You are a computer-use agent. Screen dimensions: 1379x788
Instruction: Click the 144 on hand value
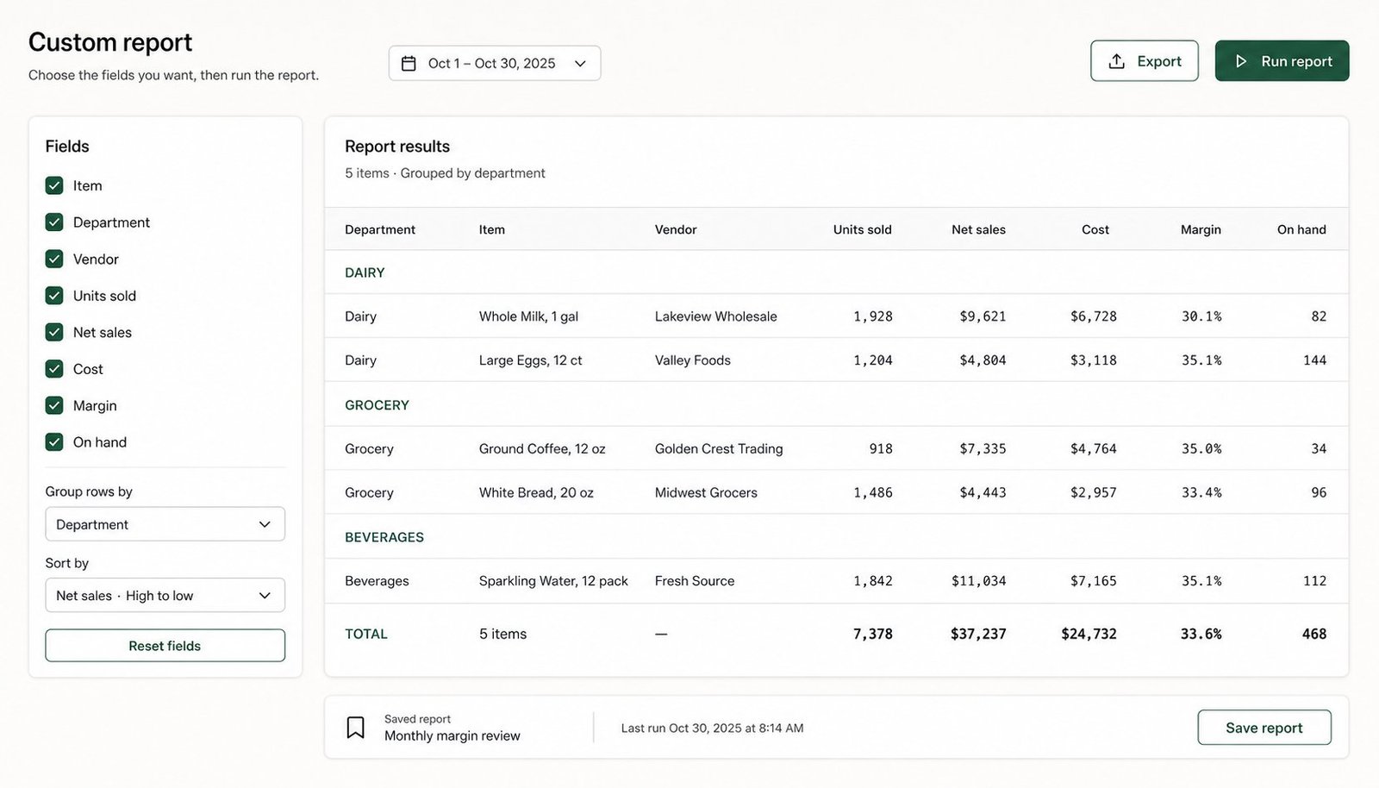click(x=1314, y=360)
